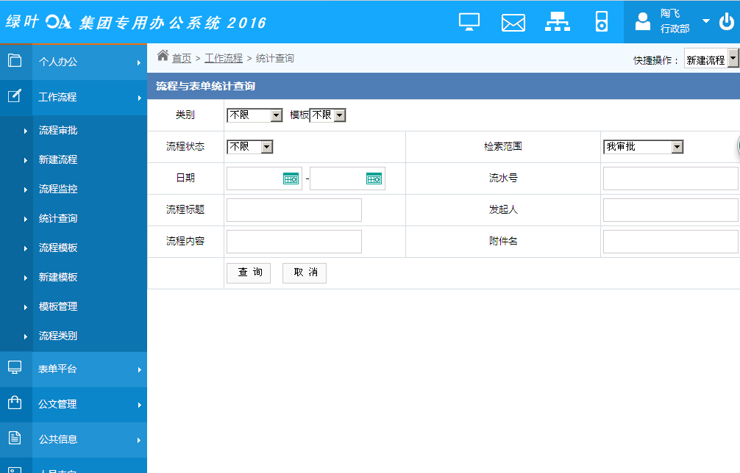This screenshot has width=740, height=473.
Task: Click the 表单平台 monitor icon
Action: tap(15, 367)
